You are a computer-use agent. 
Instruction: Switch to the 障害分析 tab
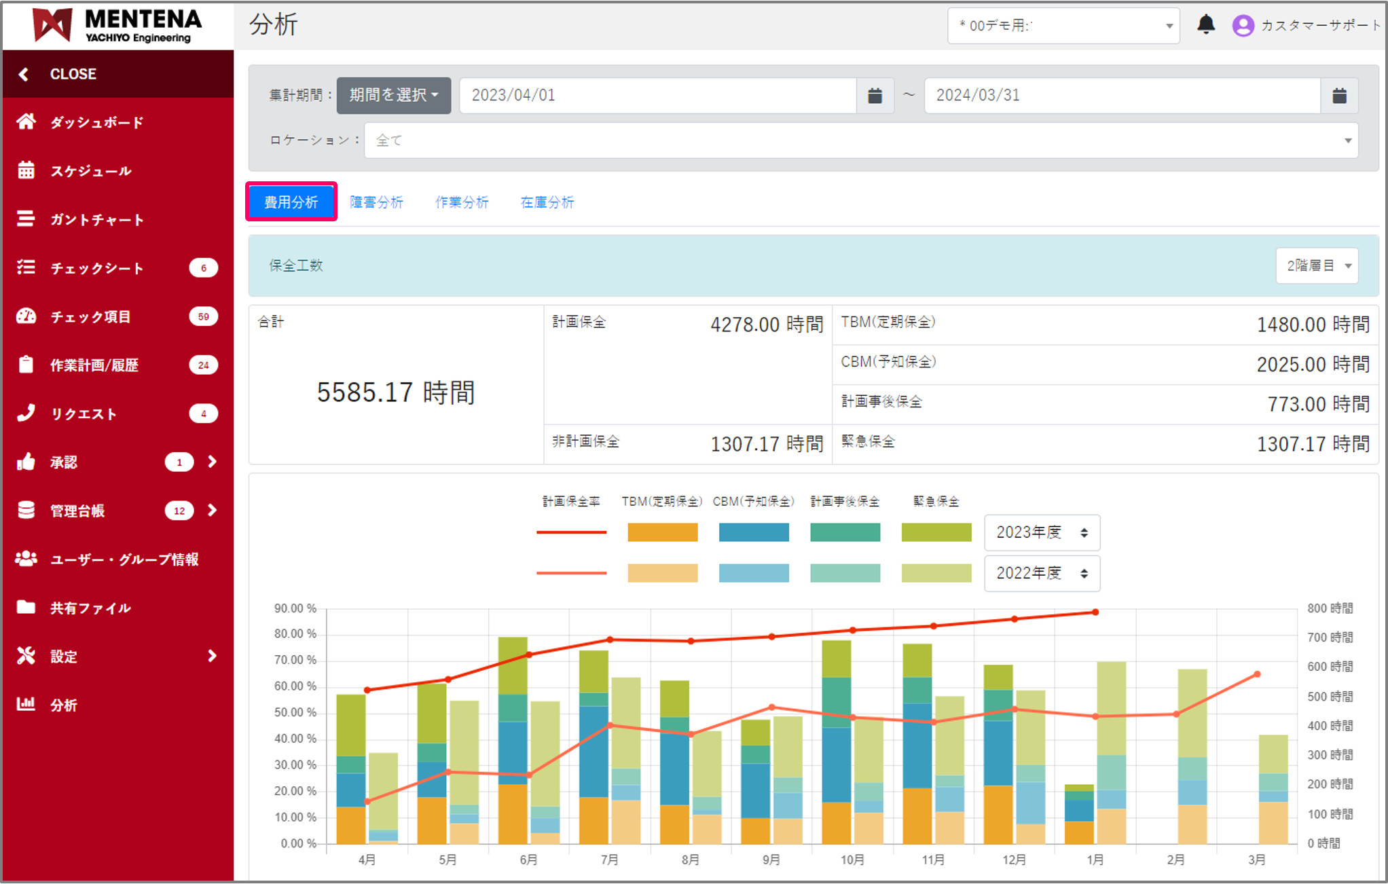click(376, 202)
